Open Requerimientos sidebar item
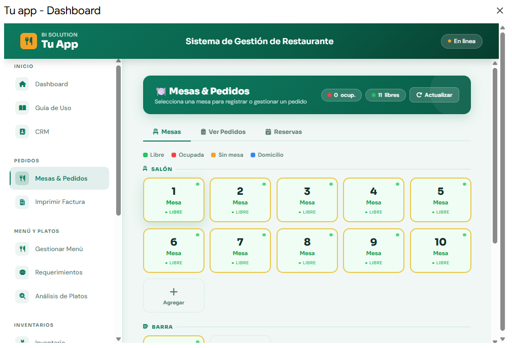This screenshot has width=512, height=348. coord(59,272)
